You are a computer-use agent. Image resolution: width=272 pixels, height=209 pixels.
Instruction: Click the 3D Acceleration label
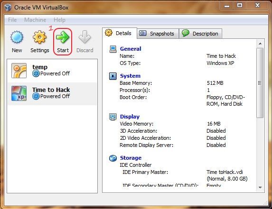139,131
